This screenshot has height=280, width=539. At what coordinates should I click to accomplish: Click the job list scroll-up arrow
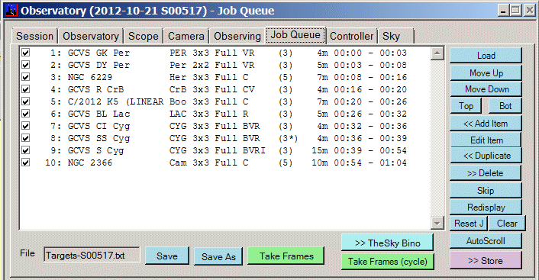click(x=437, y=53)
